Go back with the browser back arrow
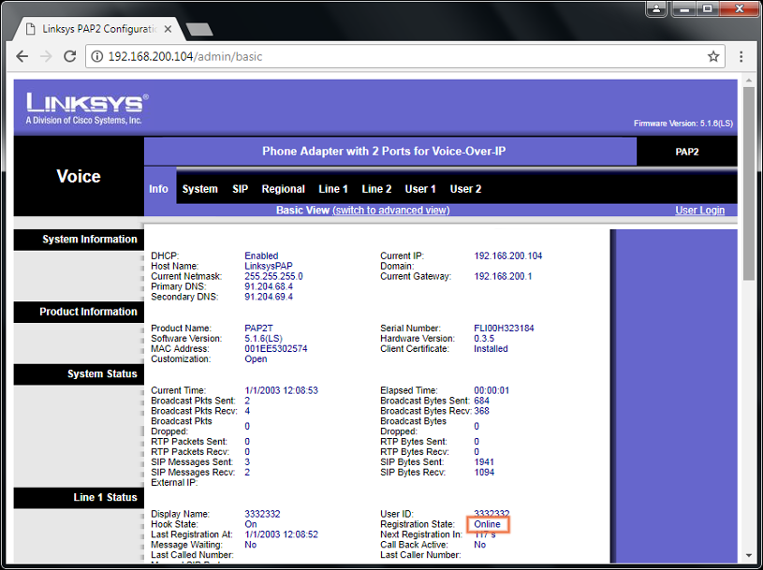 (x=22, y=56)
